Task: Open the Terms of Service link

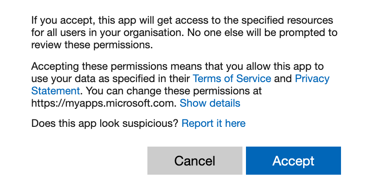Action: pos(232,79)
